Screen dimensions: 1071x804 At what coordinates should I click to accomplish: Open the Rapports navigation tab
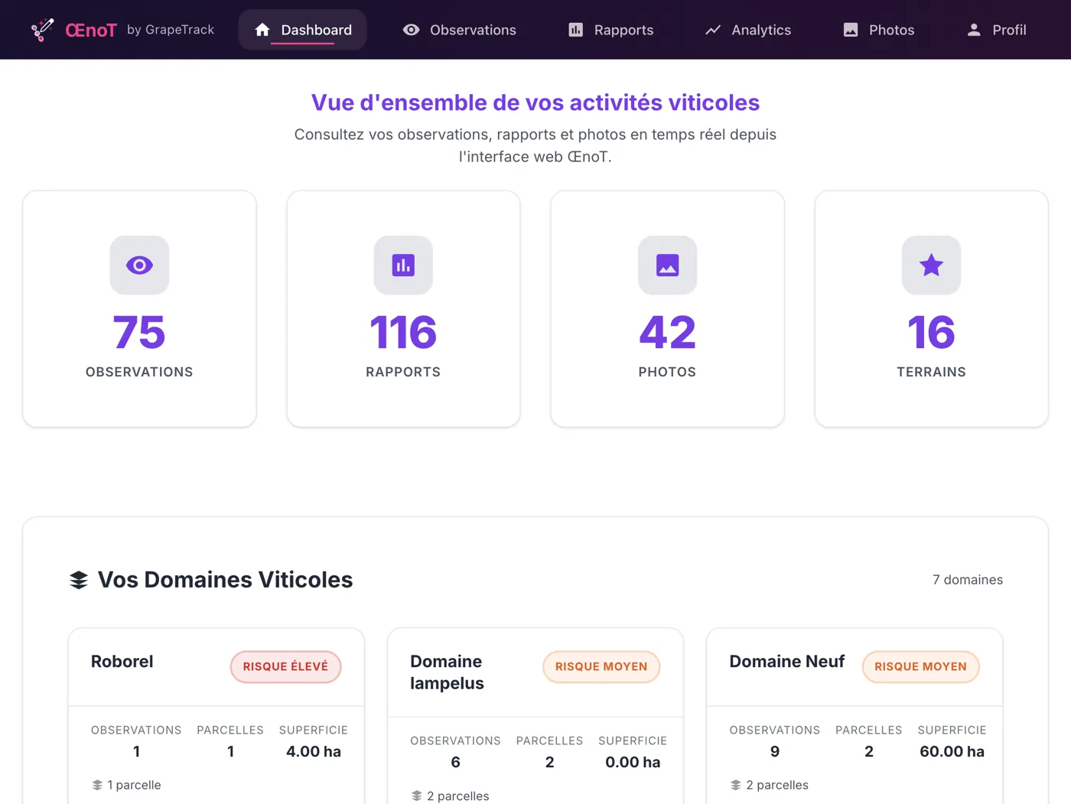point(610,30)
